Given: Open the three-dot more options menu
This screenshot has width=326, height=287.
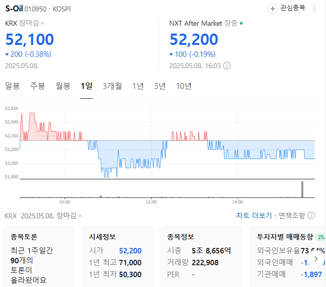Looking at the screenshot, I should (314, 9).
